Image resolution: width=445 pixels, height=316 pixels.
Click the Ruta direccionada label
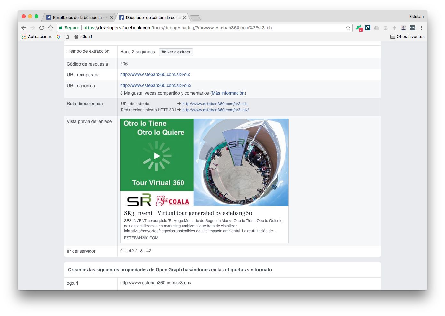(85, 104)
